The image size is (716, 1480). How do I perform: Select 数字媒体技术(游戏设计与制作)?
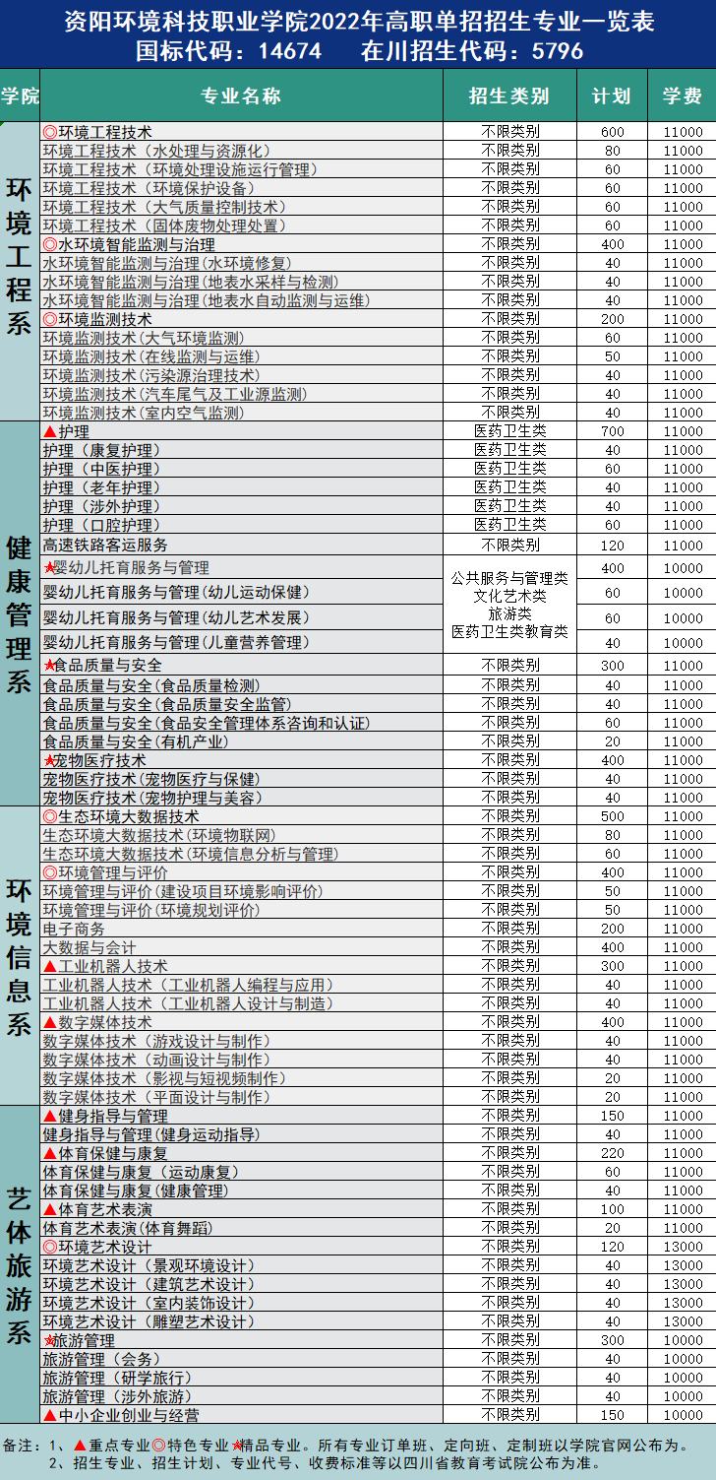tap(241, 1041)
